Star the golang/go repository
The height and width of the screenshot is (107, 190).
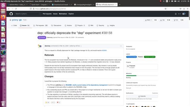(x=162, y=20)
